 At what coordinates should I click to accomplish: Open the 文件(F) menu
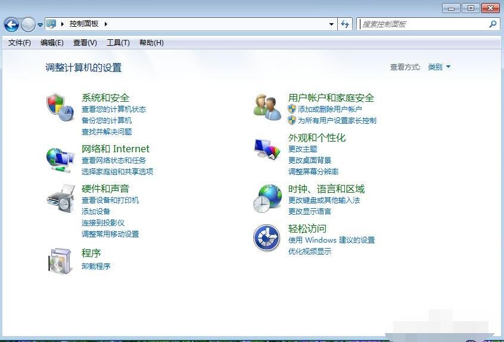click(19, 43)
